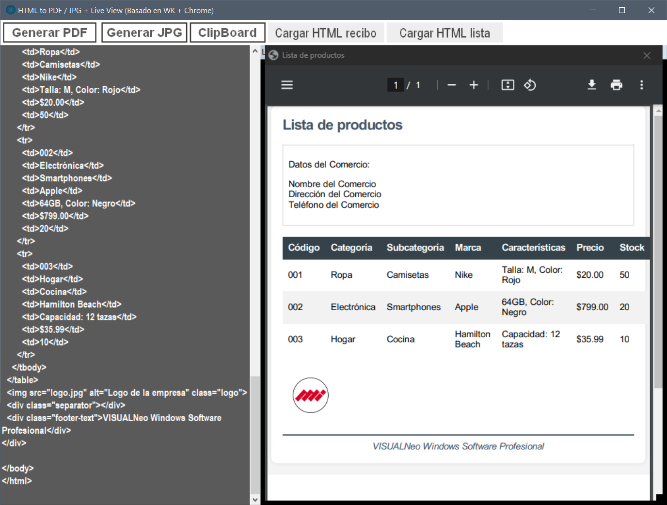Click the Smartphones subcategory cell
This screenshot has width=667, height=505.
(x=413, y=307)
